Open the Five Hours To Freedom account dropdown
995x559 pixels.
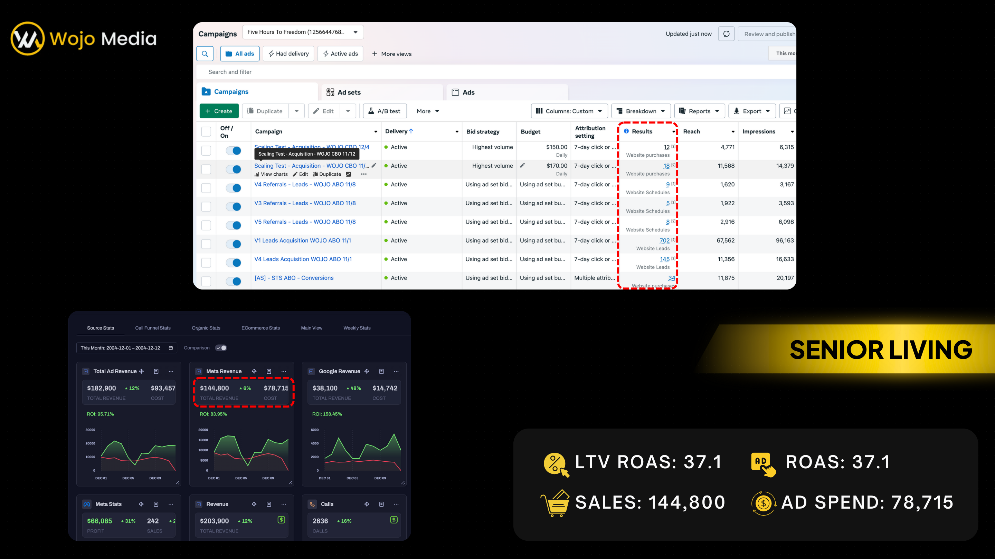(x=303, y=32)
